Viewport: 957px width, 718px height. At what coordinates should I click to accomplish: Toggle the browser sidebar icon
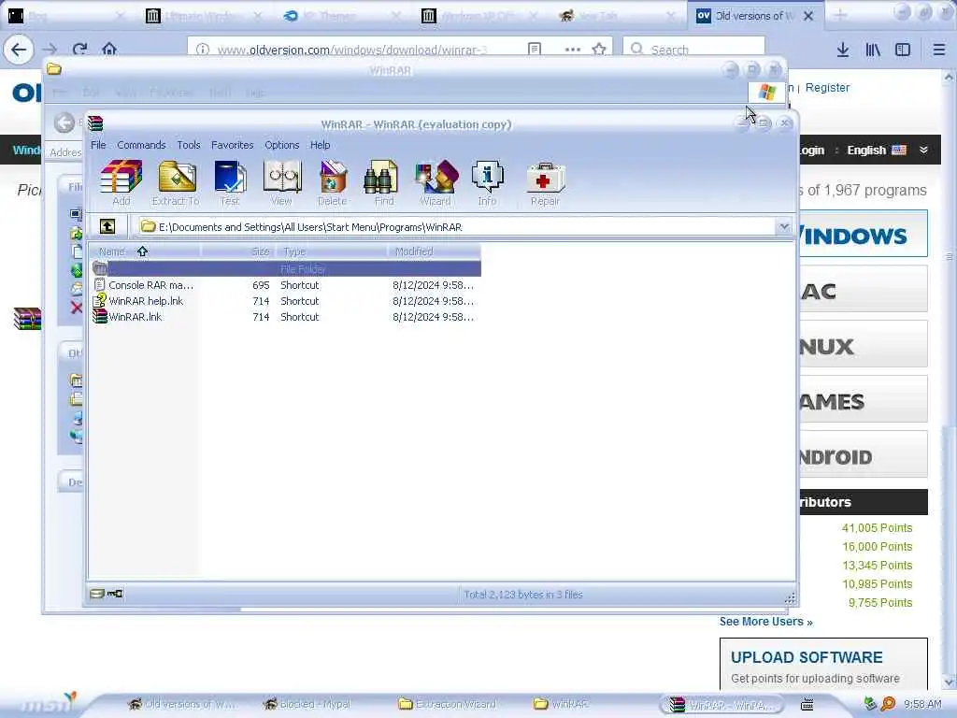click(x=903, y=50)
